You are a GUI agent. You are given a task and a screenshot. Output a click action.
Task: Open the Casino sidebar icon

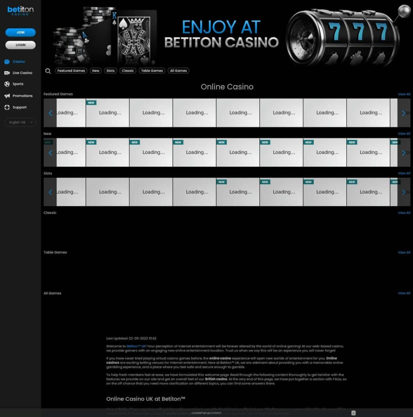tap(7, 62)
